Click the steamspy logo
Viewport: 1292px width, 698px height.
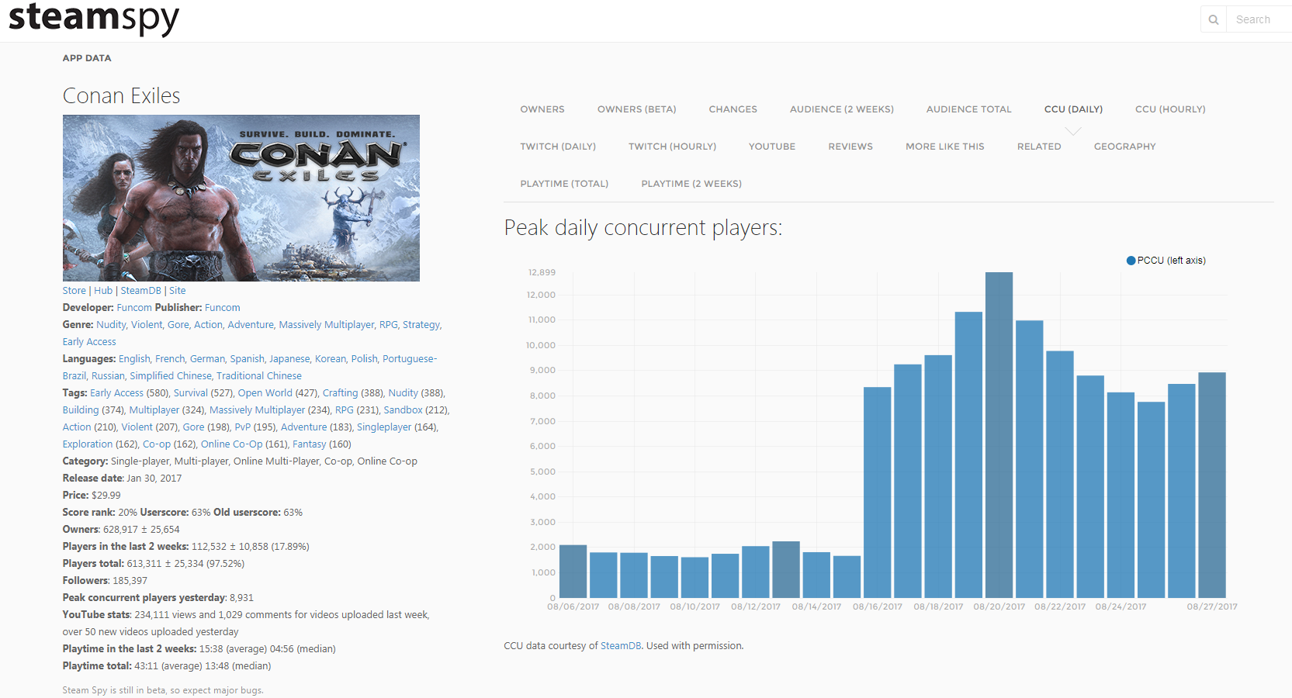coord(94,19)
